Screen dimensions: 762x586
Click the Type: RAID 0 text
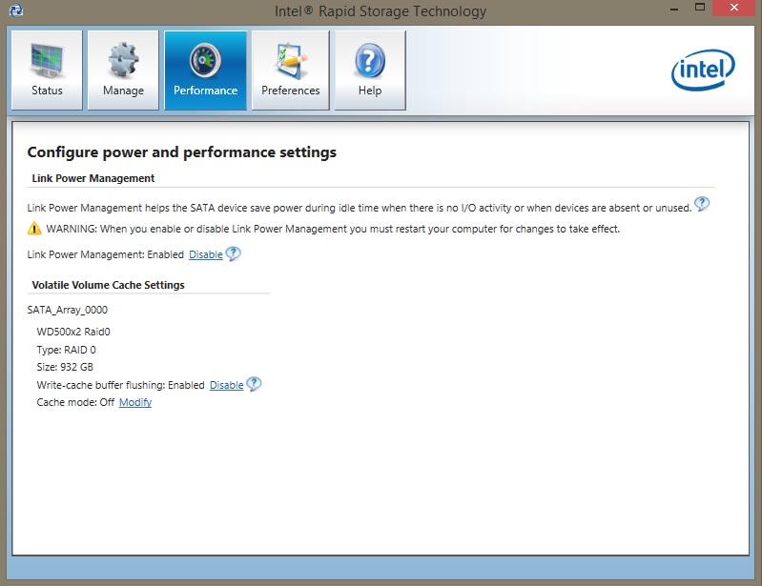pos(66,350)
